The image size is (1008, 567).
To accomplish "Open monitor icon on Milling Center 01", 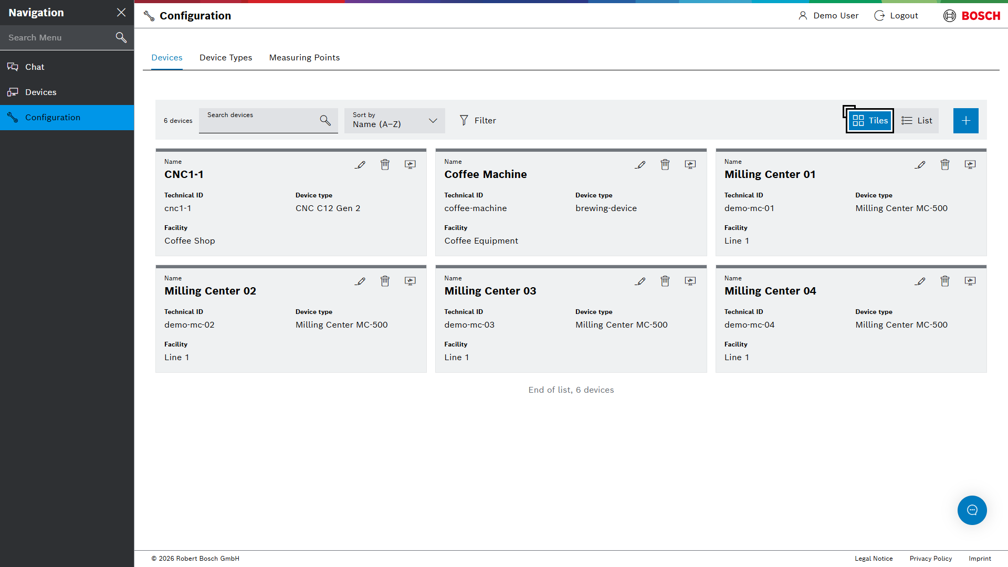I will coord(970,165).
